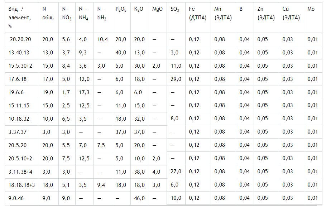Select the 10,4 value in N-NH2 column
This screenshot has height=208, width=326.
(102, 39)
